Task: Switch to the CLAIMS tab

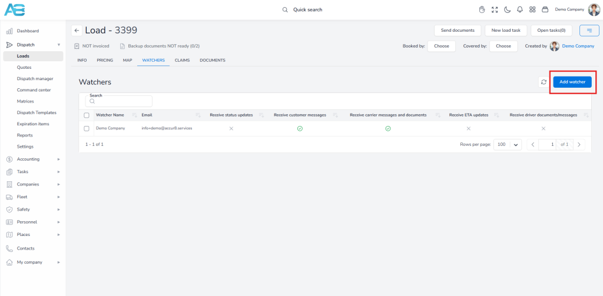Action: 182,61
